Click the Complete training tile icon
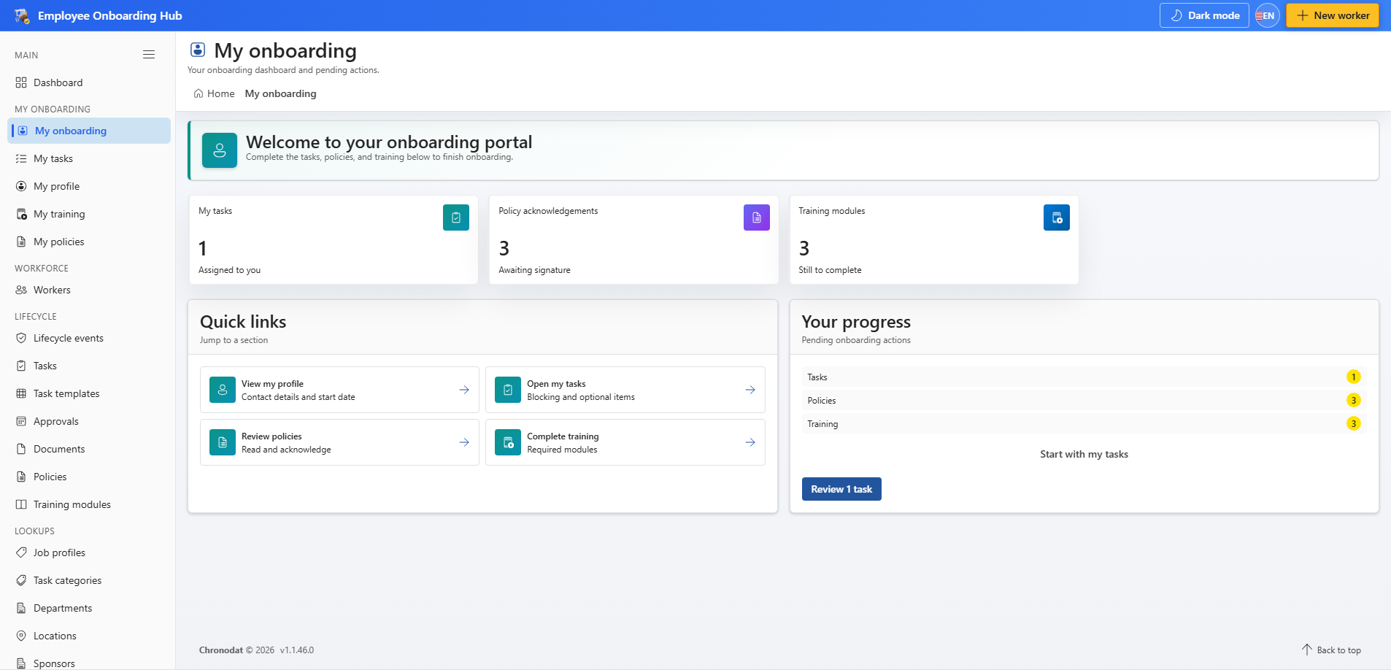Screen dimensions: 1391x670 (x=508, y=442)
